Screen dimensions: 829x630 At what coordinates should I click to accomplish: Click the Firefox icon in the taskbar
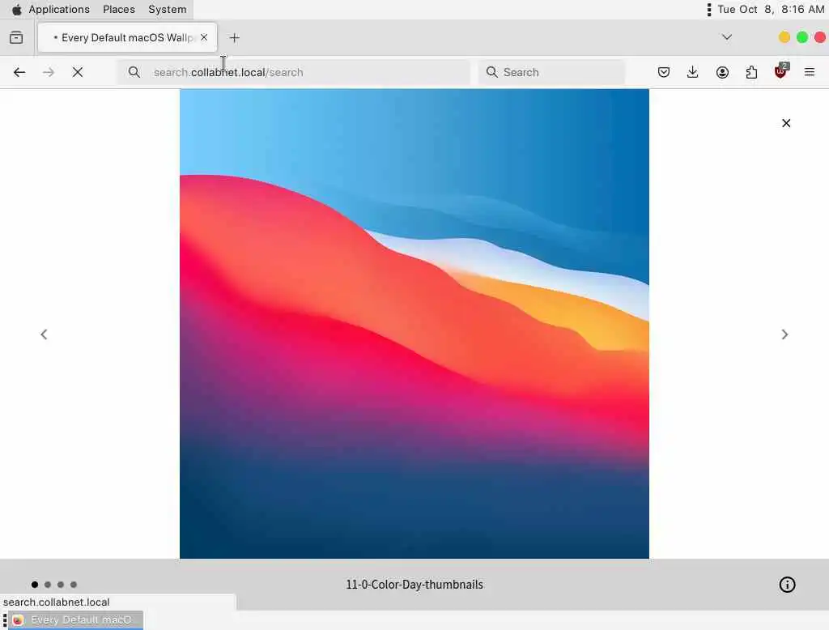pos(18,620)
